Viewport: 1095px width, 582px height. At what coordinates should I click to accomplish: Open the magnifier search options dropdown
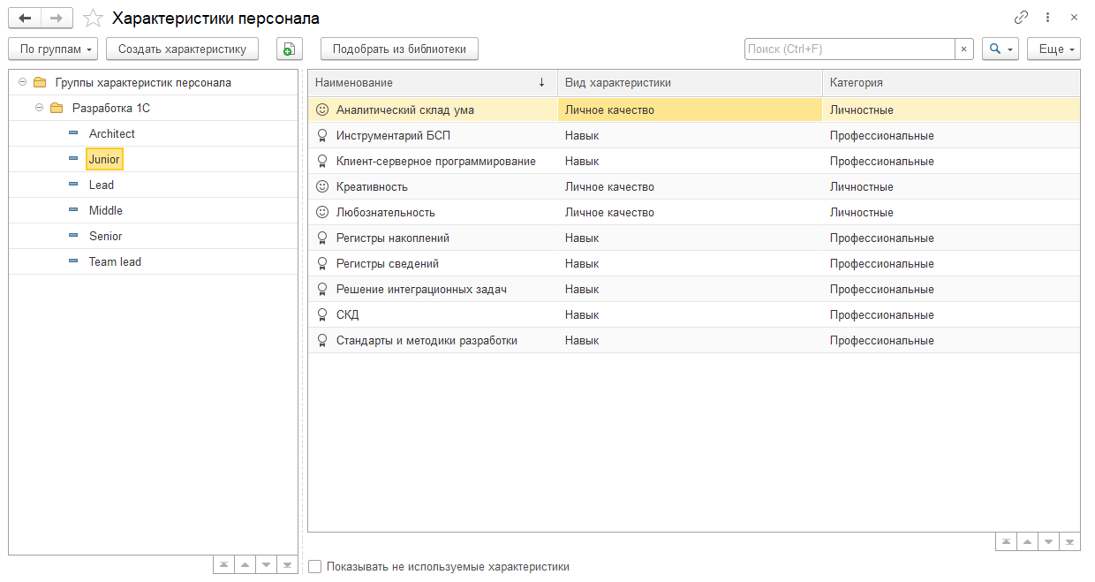coord(1001,49)
